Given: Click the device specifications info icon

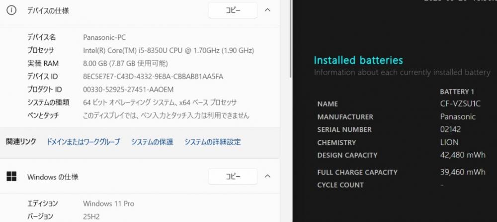Looking at the screenshot, I should click(12, 10).
